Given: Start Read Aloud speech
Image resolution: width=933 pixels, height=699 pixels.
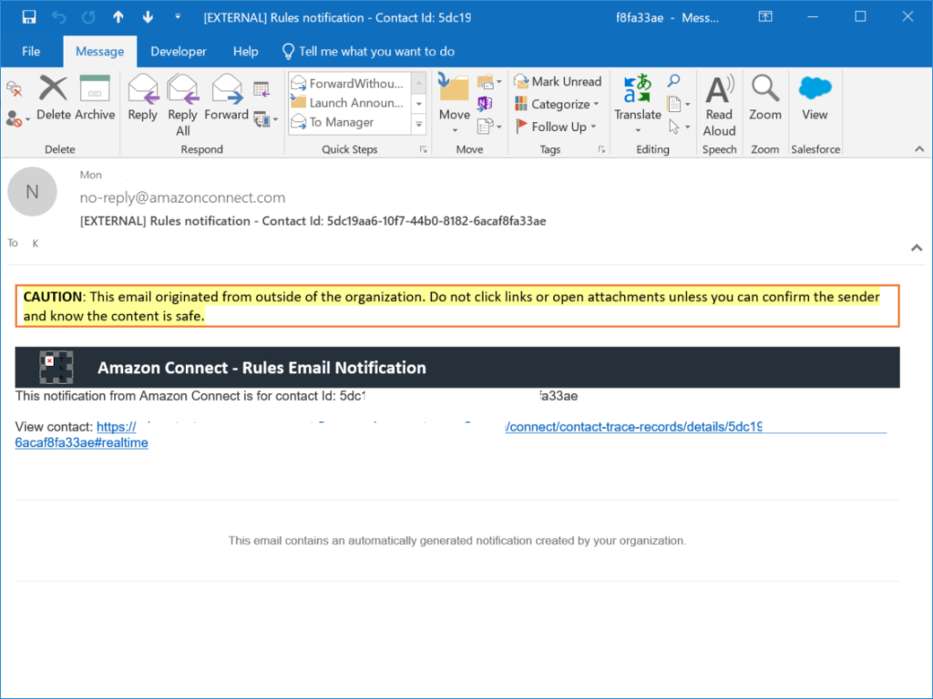Looking at the screenshot, I should pyautogui.click(x=720, y=106).
